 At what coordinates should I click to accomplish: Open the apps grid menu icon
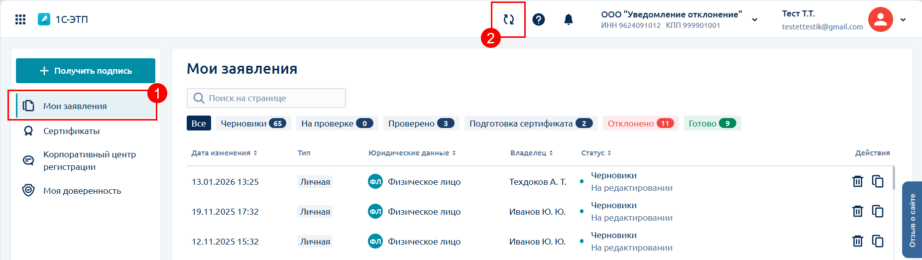tap(20, 19)
